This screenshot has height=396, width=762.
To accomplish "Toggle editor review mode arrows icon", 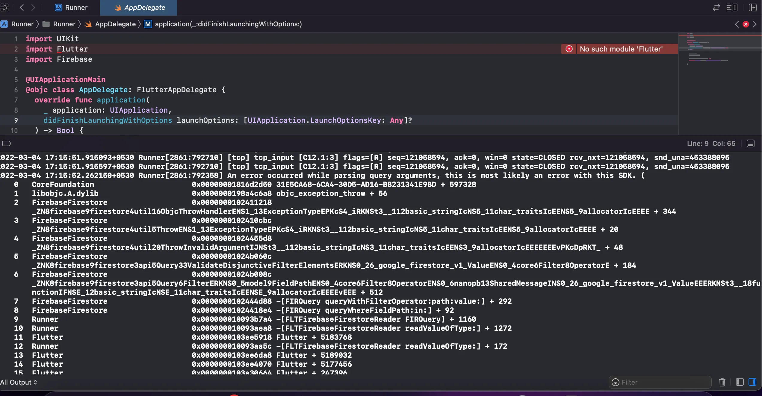I will click(x=716, y=7).
